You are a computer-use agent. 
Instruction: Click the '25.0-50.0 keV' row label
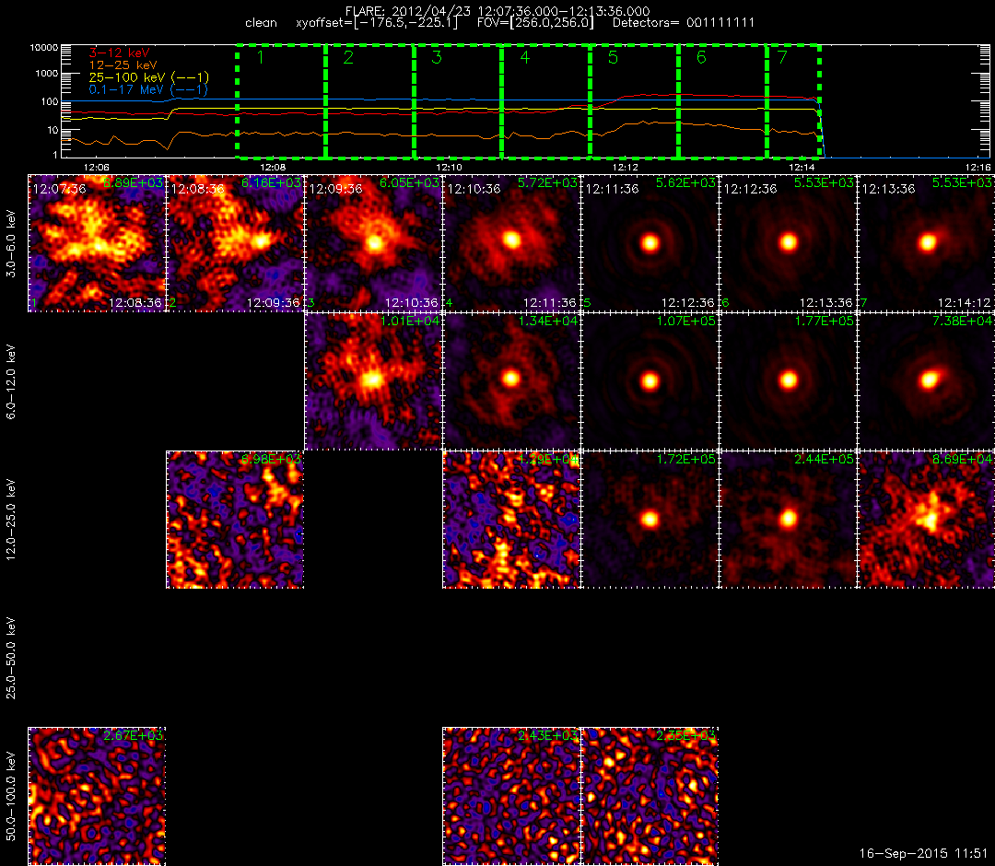pyautogui.click(x=11, y=658)
